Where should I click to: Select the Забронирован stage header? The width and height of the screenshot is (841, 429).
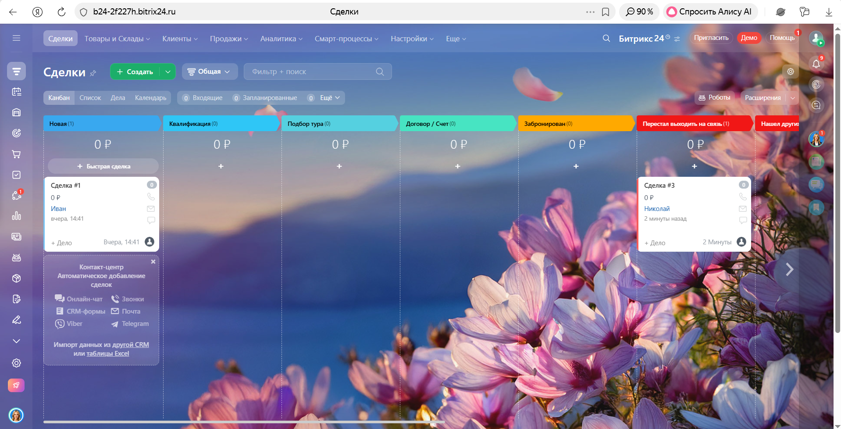[x=576, y=124]
